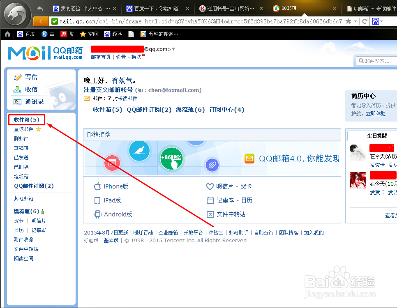Image resolution: width=397 pixels, height=308 pixels.
Task: Click the first birthday contact avatar
Action: coord(358,153)
